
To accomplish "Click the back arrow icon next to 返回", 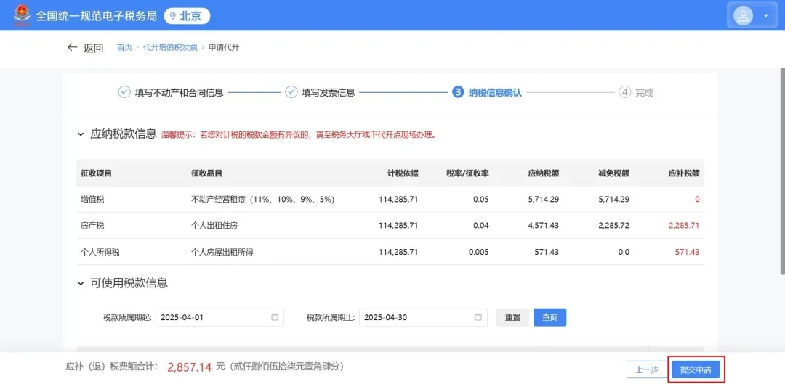I will click(72, 47).
